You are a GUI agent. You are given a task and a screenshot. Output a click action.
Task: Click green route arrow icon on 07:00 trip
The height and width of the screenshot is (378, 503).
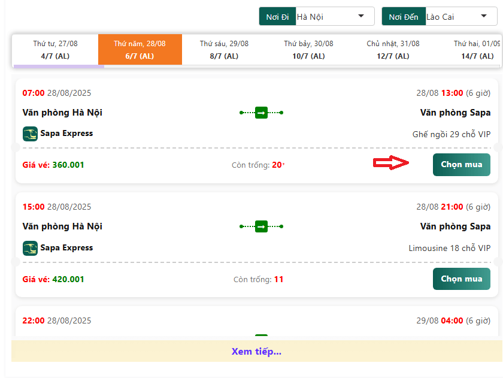click(x=261, y=113)
